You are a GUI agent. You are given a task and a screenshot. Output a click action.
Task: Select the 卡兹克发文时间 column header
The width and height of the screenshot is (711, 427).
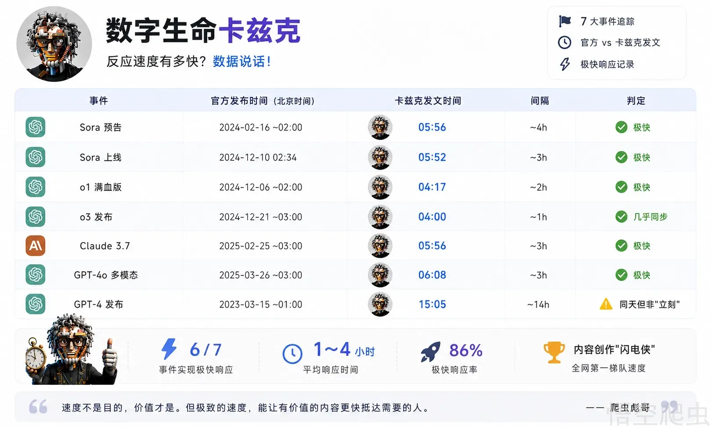(x=428, y=101)
